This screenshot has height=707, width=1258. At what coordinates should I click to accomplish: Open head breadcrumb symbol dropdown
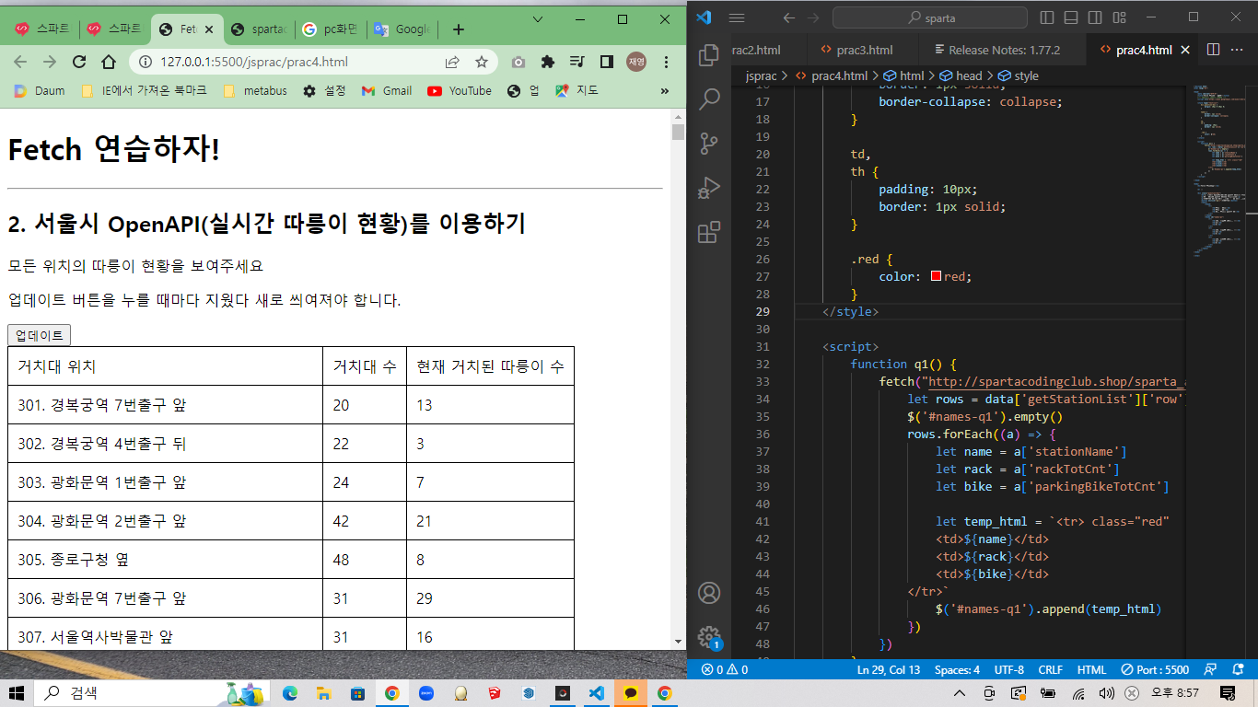[961, 75]
